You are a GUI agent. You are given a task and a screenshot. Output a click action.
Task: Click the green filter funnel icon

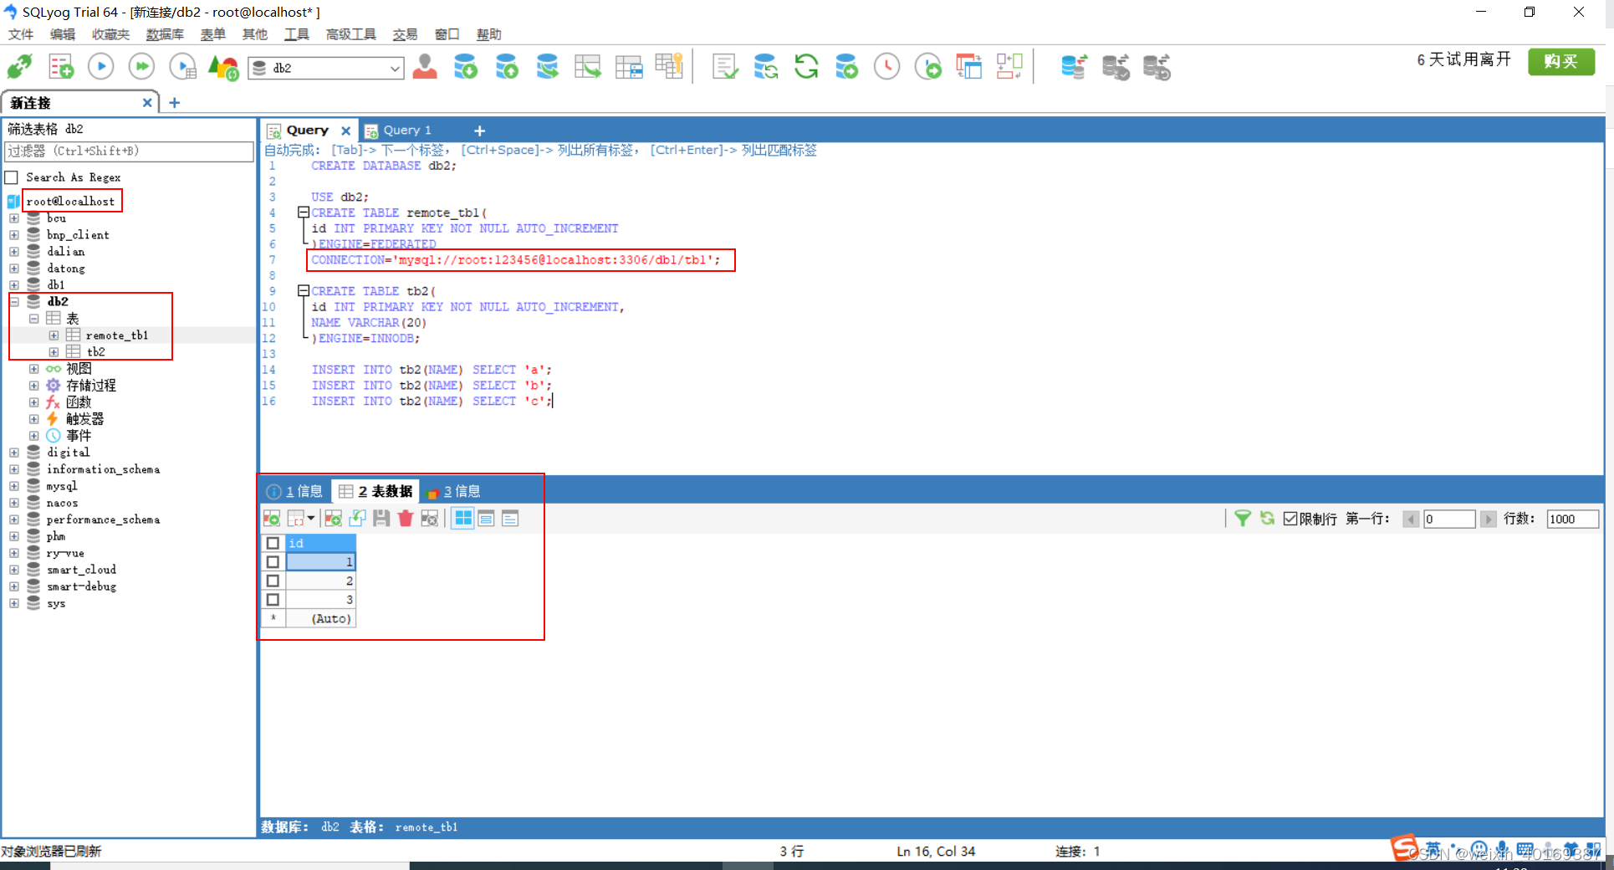(1243, 519)
